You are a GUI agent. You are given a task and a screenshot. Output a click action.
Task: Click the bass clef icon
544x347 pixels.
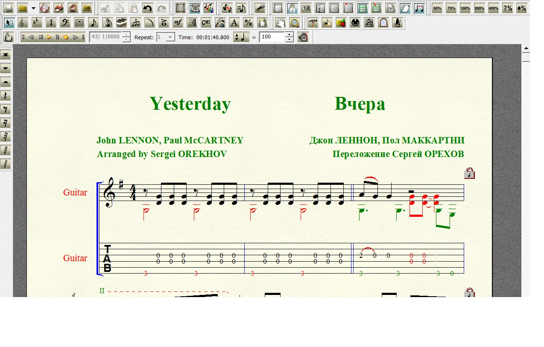tap(65, 23)
